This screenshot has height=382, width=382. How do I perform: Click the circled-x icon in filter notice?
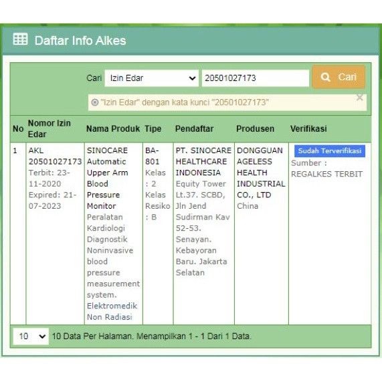point(95,102)
